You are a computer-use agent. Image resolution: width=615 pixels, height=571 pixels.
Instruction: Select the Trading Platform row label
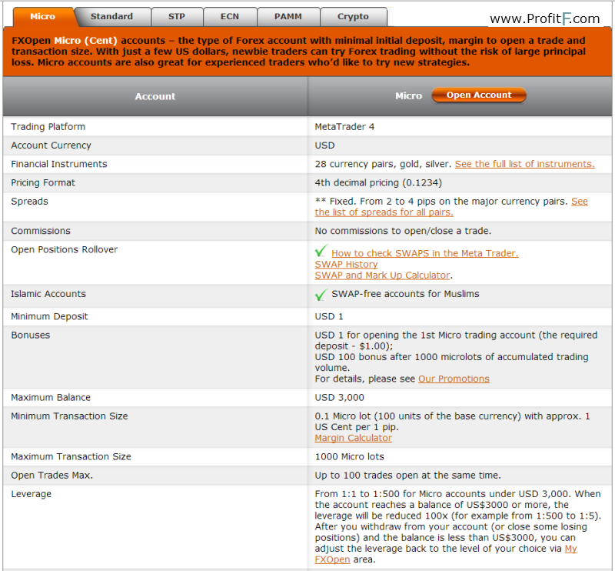tap(48, 127)
